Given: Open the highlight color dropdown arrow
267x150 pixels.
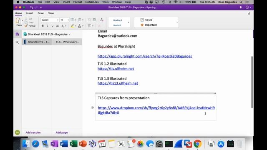Looking at the screenshot, I should tap(76, 26).
